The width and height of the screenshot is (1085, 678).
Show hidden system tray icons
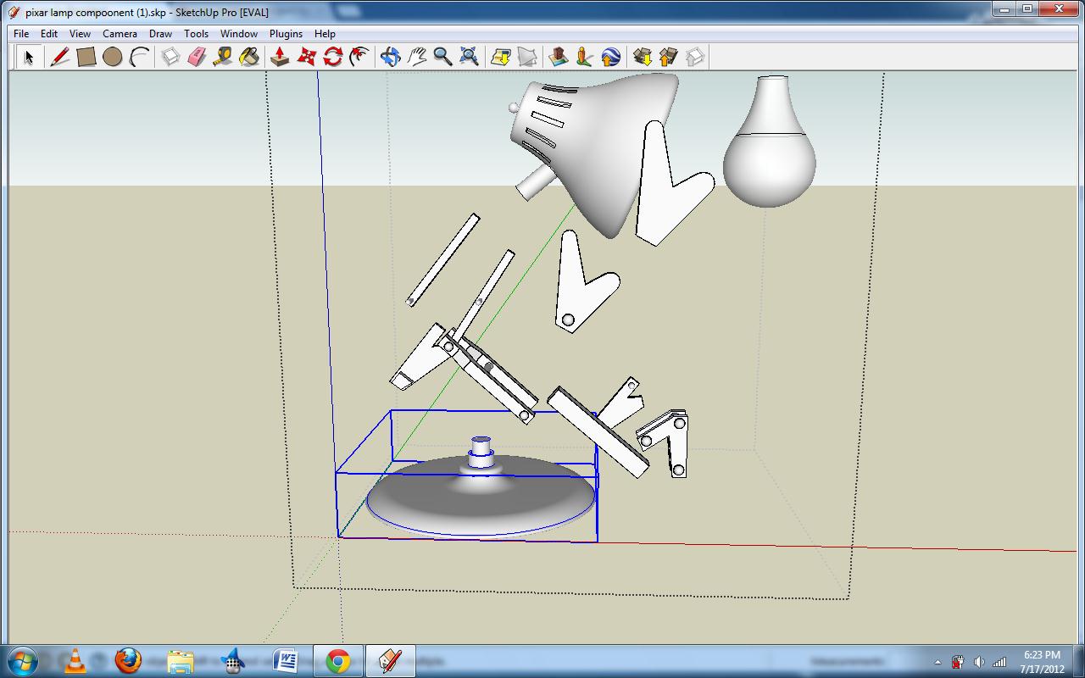tap(938, 662)
